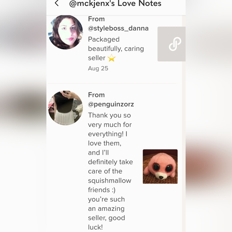Tap the @mckjenx's Love Notes title
The height and width of the screenshot is (232, 232).
click(115, 4)
